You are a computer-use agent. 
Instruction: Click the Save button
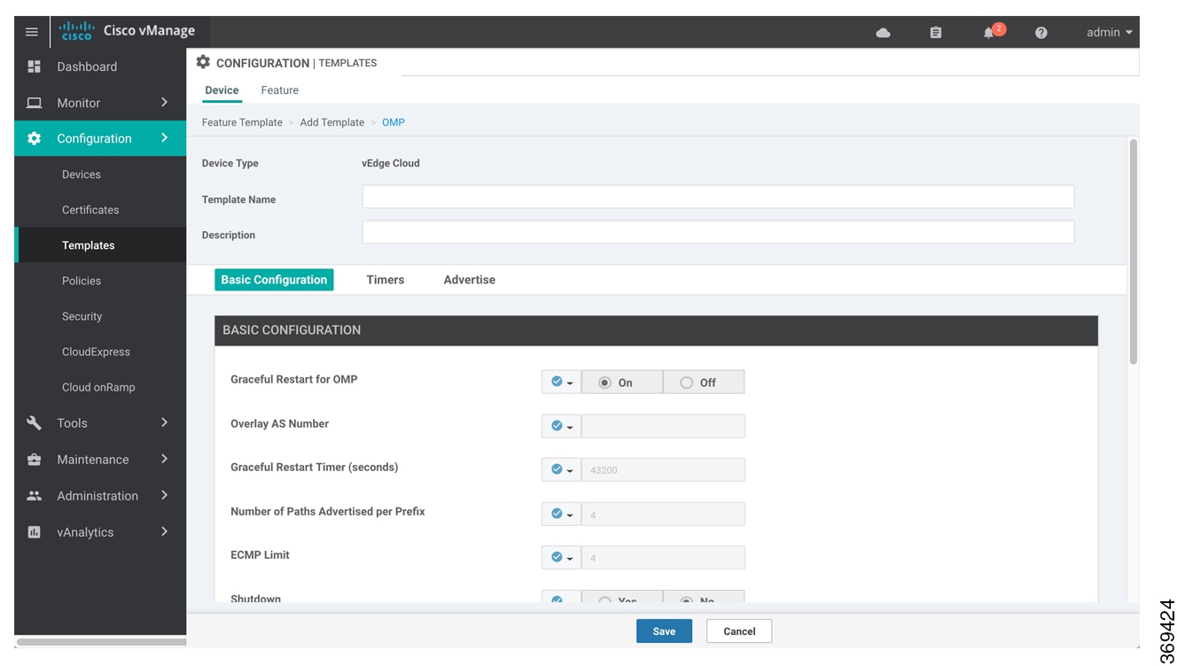[664, 631]
